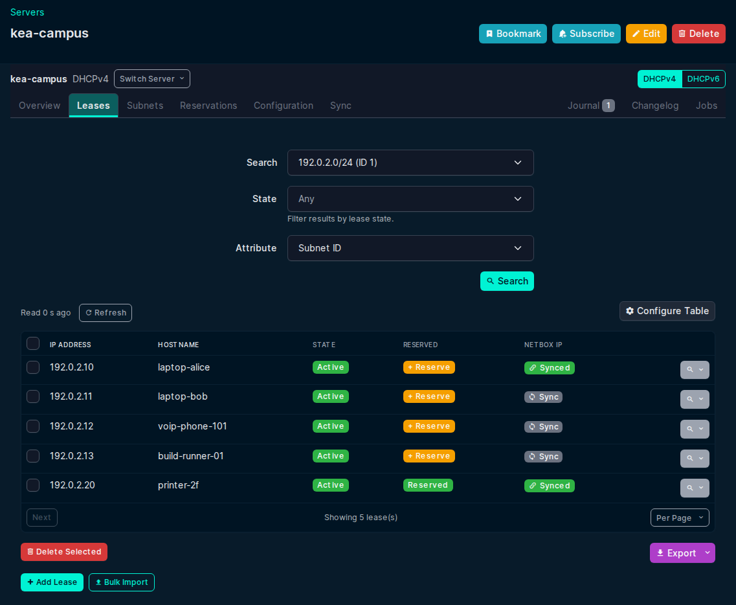The width and height of the screenshot is (736, 605).
Task: Click the STATE column header
Action: click(x=324, y=345)
